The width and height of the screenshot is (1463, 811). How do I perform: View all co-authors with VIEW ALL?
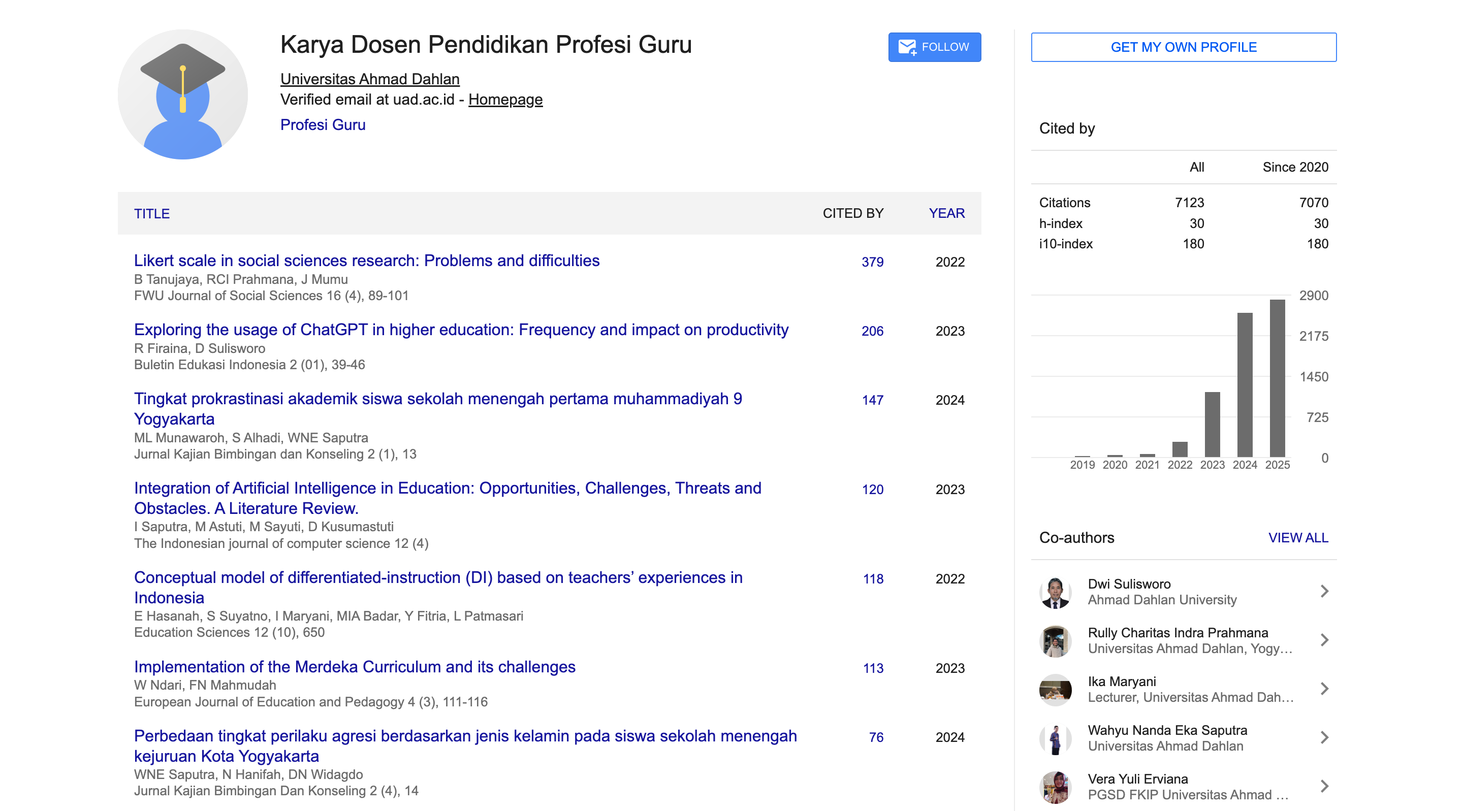(x=1298, y=538)
